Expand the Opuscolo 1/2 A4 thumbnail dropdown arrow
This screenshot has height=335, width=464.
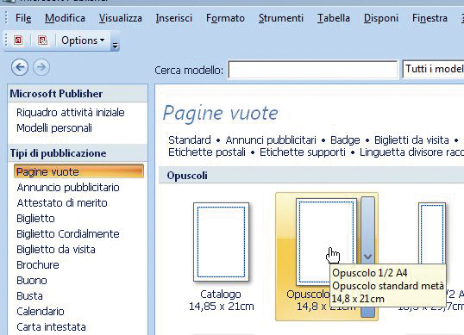tap(367, 257)
